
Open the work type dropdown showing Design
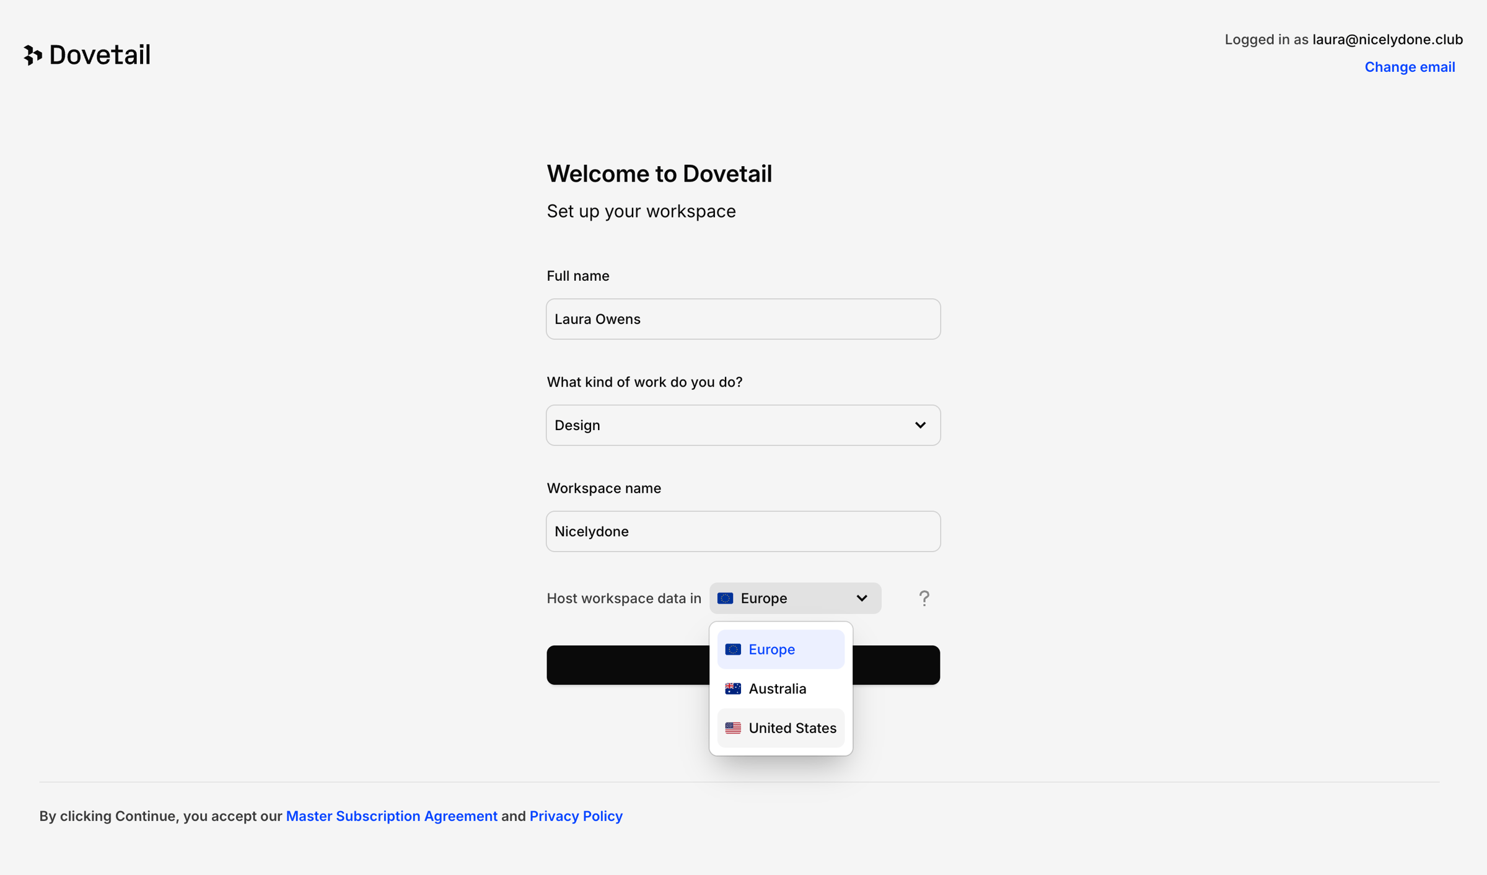click(x=743, y=425)
